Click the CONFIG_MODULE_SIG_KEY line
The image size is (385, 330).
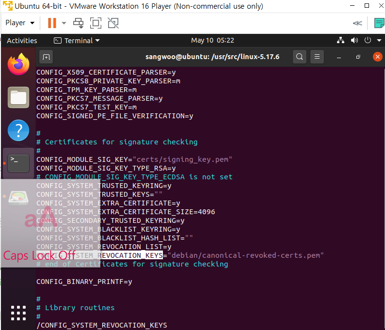click(134, 159)
